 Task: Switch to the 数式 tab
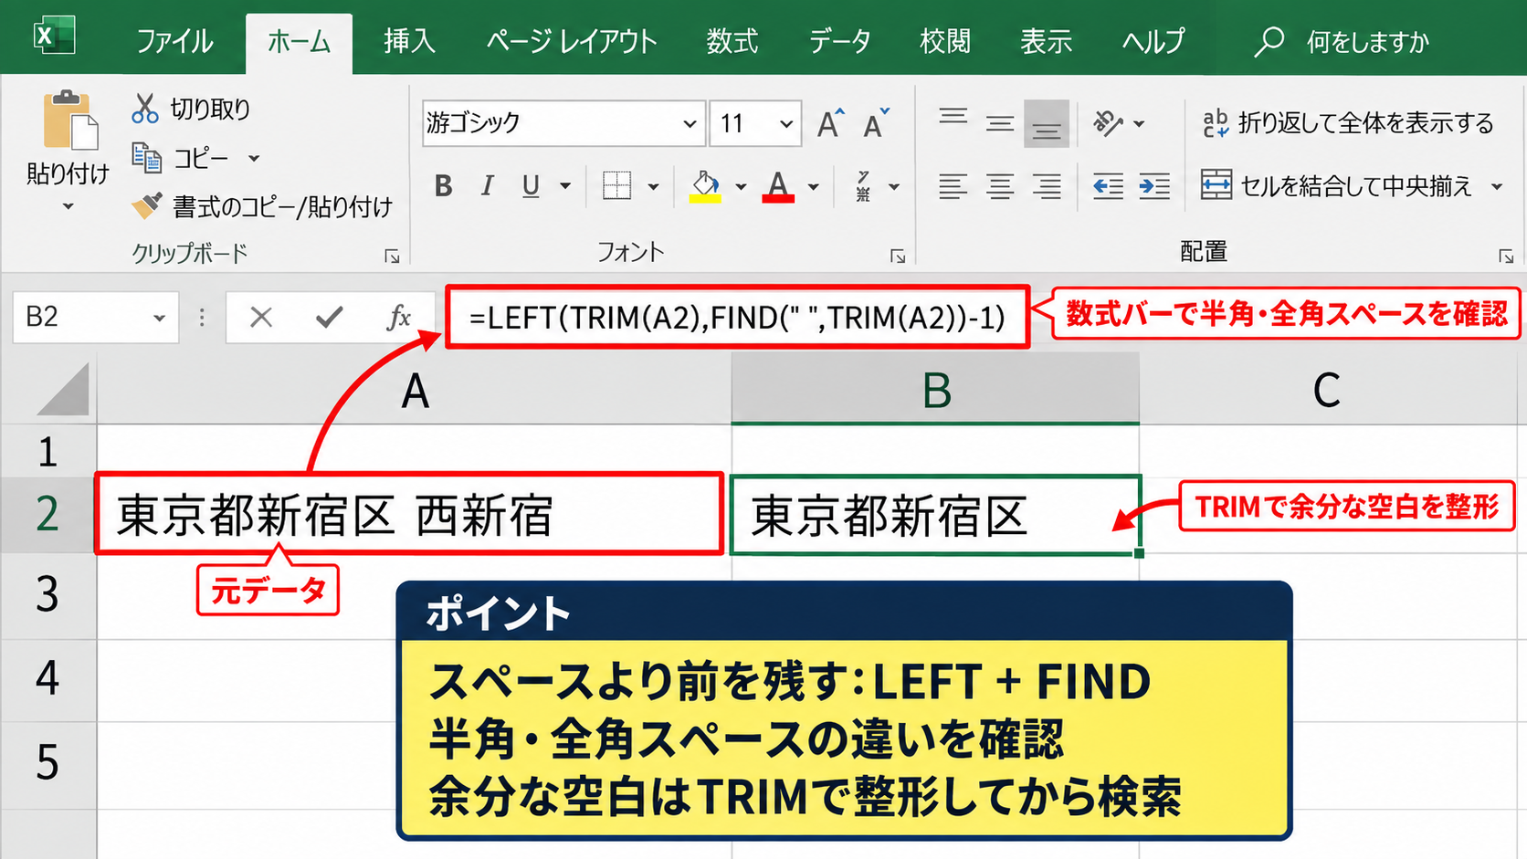[732, 41]
